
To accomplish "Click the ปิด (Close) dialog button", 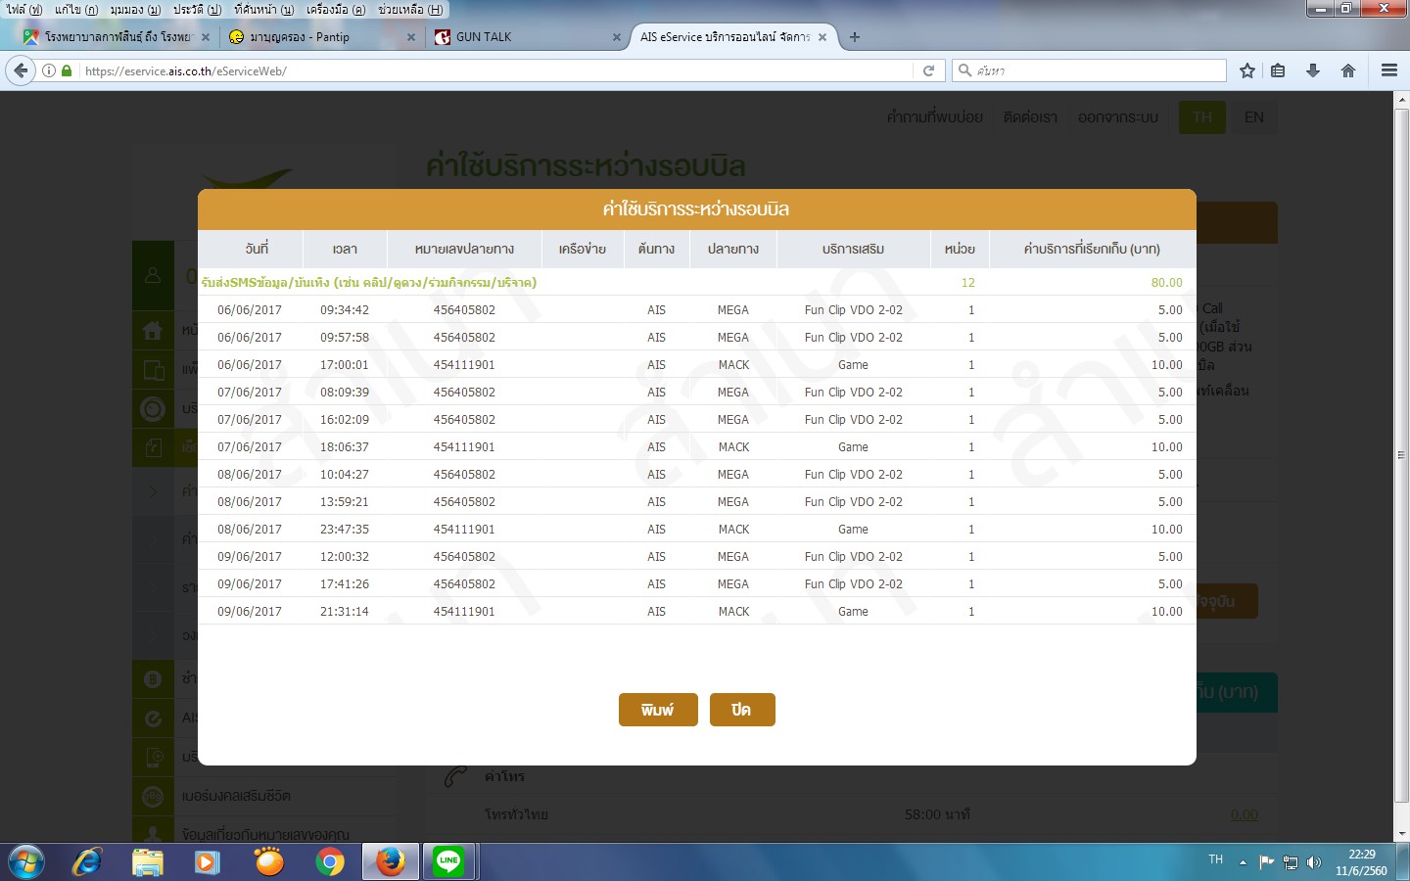I will pyautogui.click(x=740, y=710).
